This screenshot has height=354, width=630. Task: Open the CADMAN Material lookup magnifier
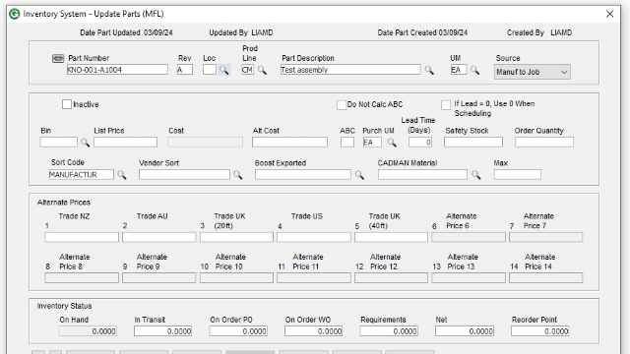click(x=475, y=175)
